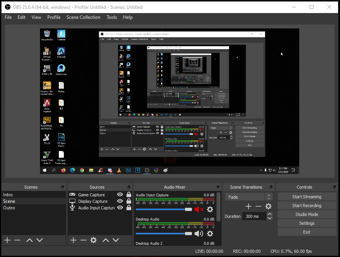Screen dimensions: 340x257
Task: Move Game Capture up with arrow icon
Action: click(105, 240)
